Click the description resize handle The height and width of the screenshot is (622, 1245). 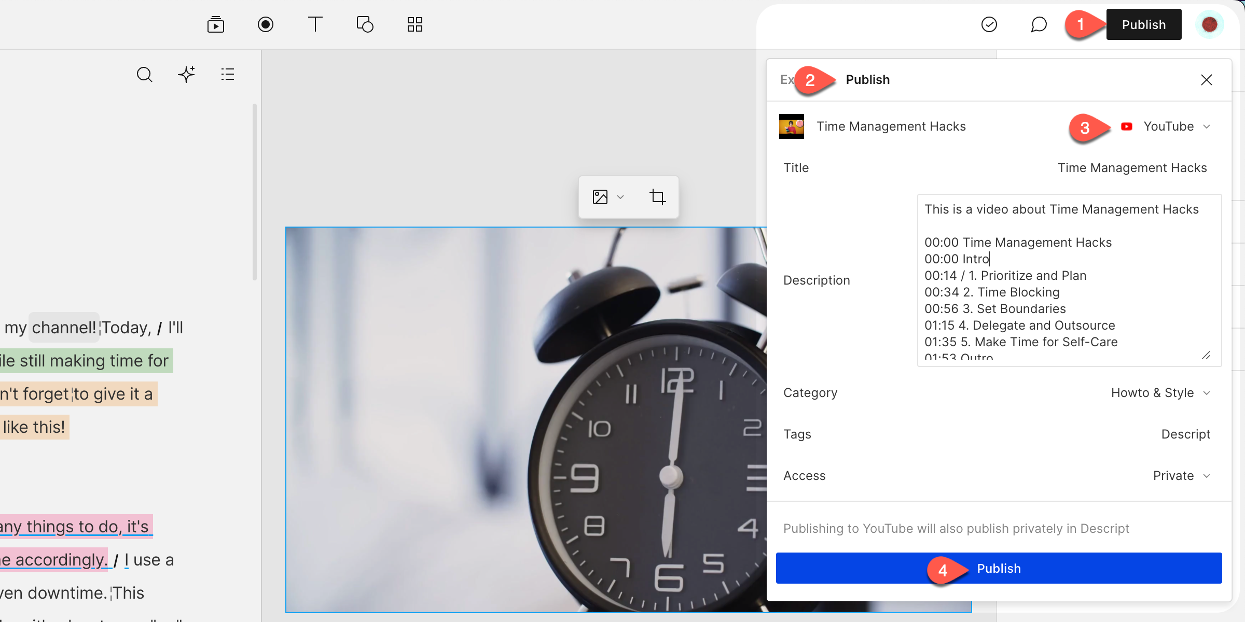click(1207, 355)
